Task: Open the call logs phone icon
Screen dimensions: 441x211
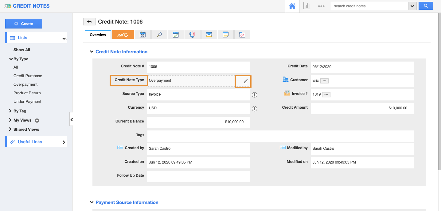Action: (x=192, y=35)
